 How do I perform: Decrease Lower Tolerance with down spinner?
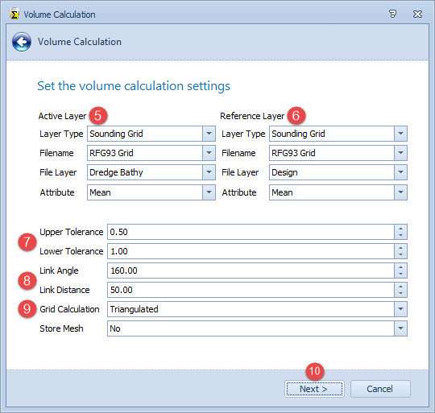pyautogui.click(x=400, y=254)
